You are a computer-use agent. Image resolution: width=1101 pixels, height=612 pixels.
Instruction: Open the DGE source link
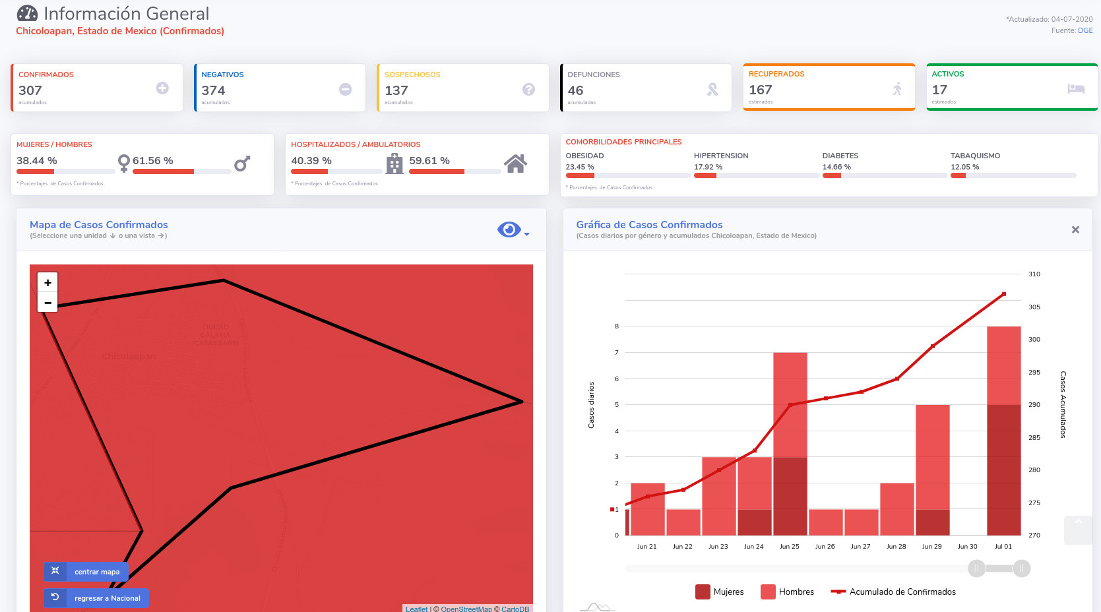(1085, 30)
